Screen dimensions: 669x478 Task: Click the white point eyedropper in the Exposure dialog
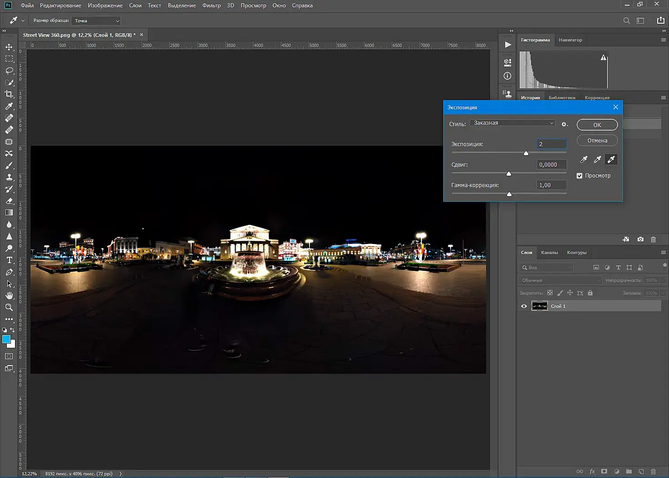(x=611, y=159)
